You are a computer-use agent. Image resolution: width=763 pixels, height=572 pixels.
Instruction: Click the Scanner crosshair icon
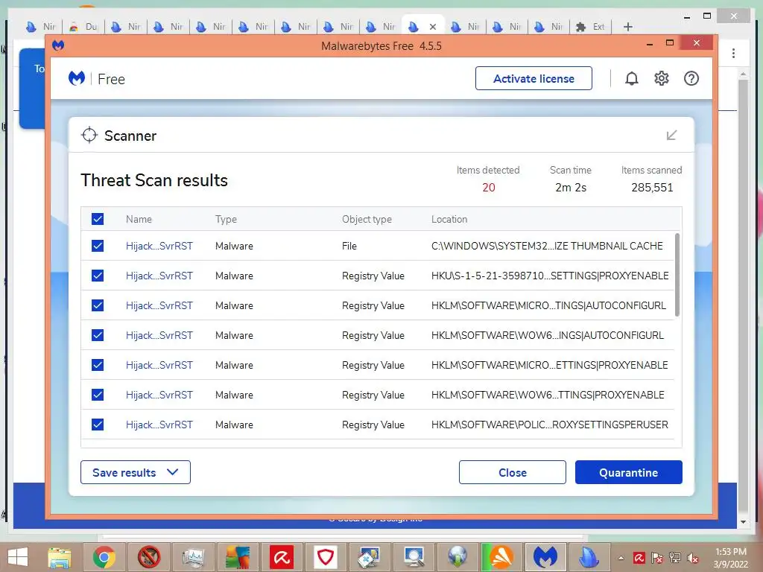(x=89, y=136)
